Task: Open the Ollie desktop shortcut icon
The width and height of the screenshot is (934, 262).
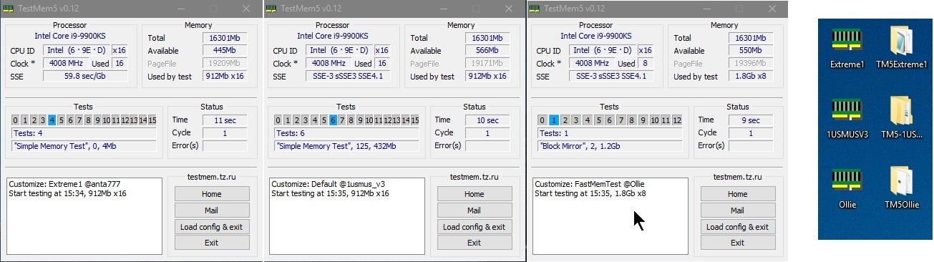Action: pyautogui.click(x=847, y=180)
